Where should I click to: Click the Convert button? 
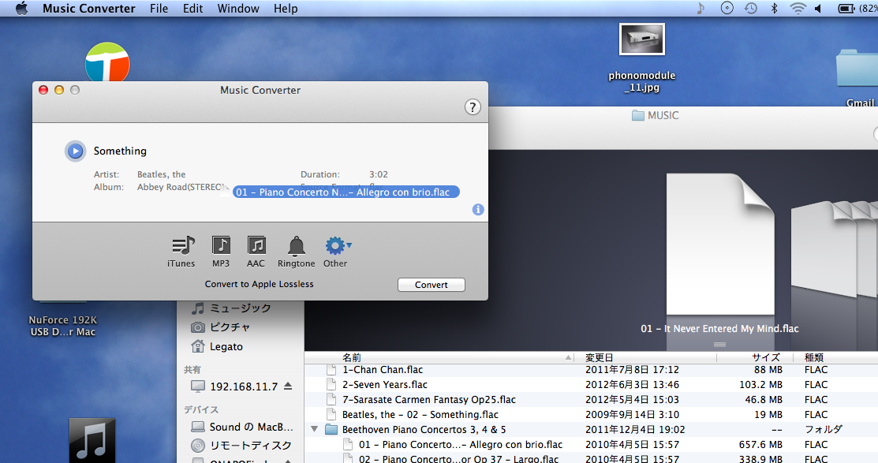[x=432, y=285]
